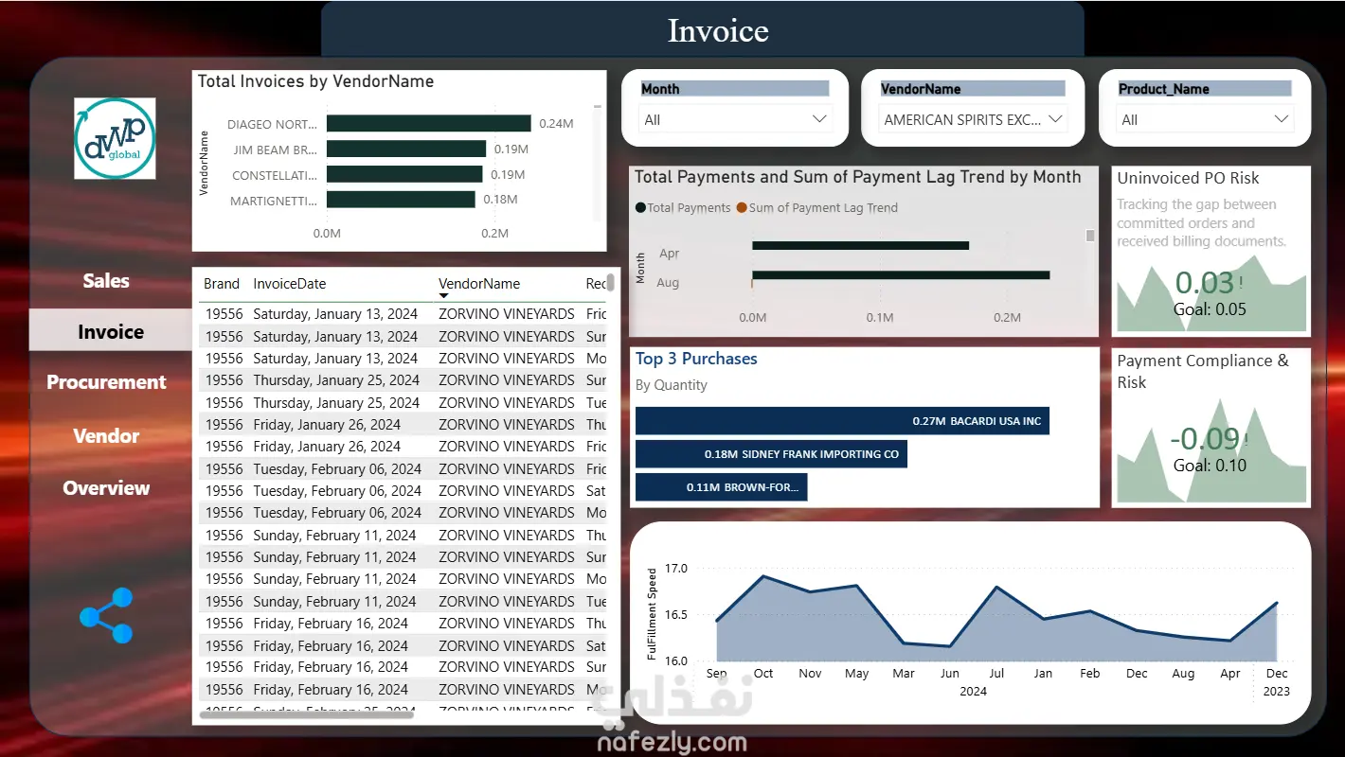Select the Invoice navigation tab
This screenshot has height=757, width=1345.
pos(111,331)
